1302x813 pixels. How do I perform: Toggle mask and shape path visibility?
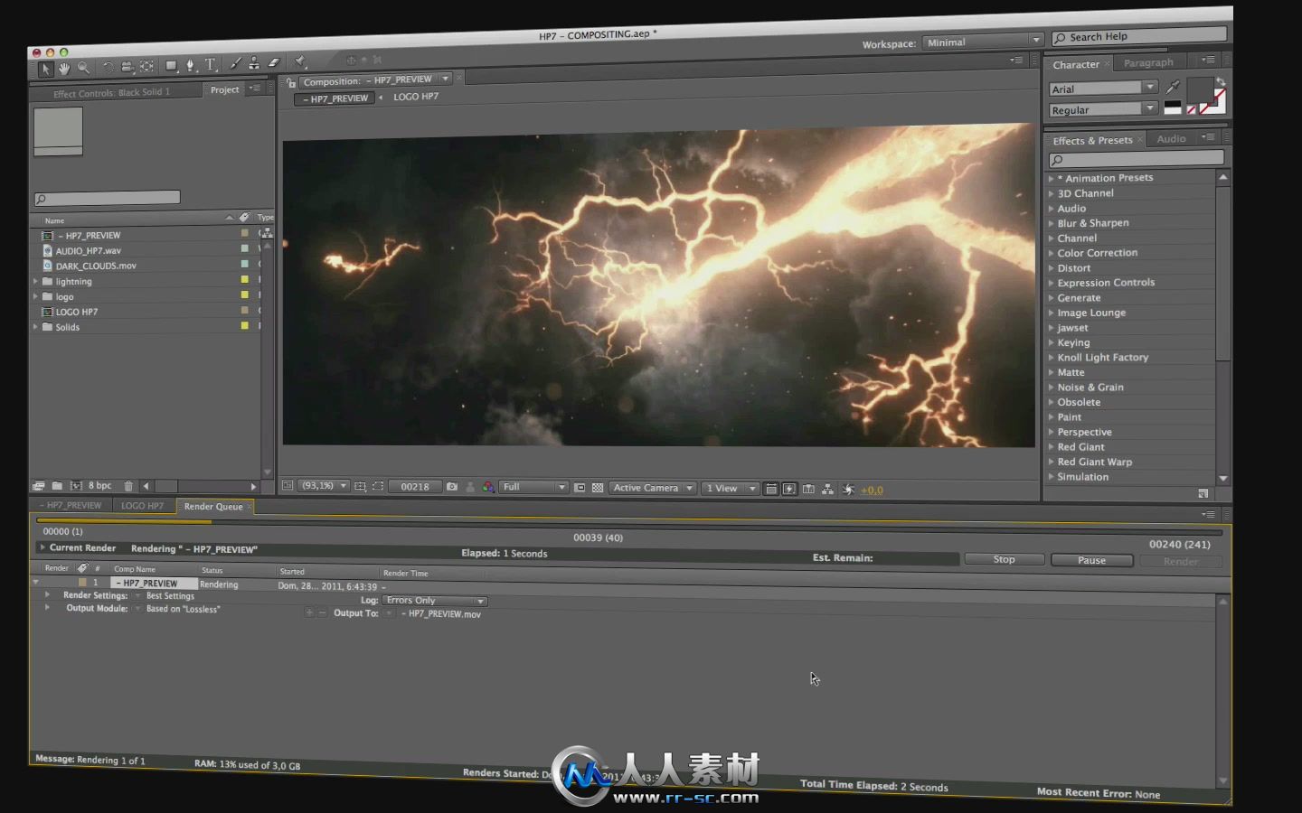click(378, 486)
